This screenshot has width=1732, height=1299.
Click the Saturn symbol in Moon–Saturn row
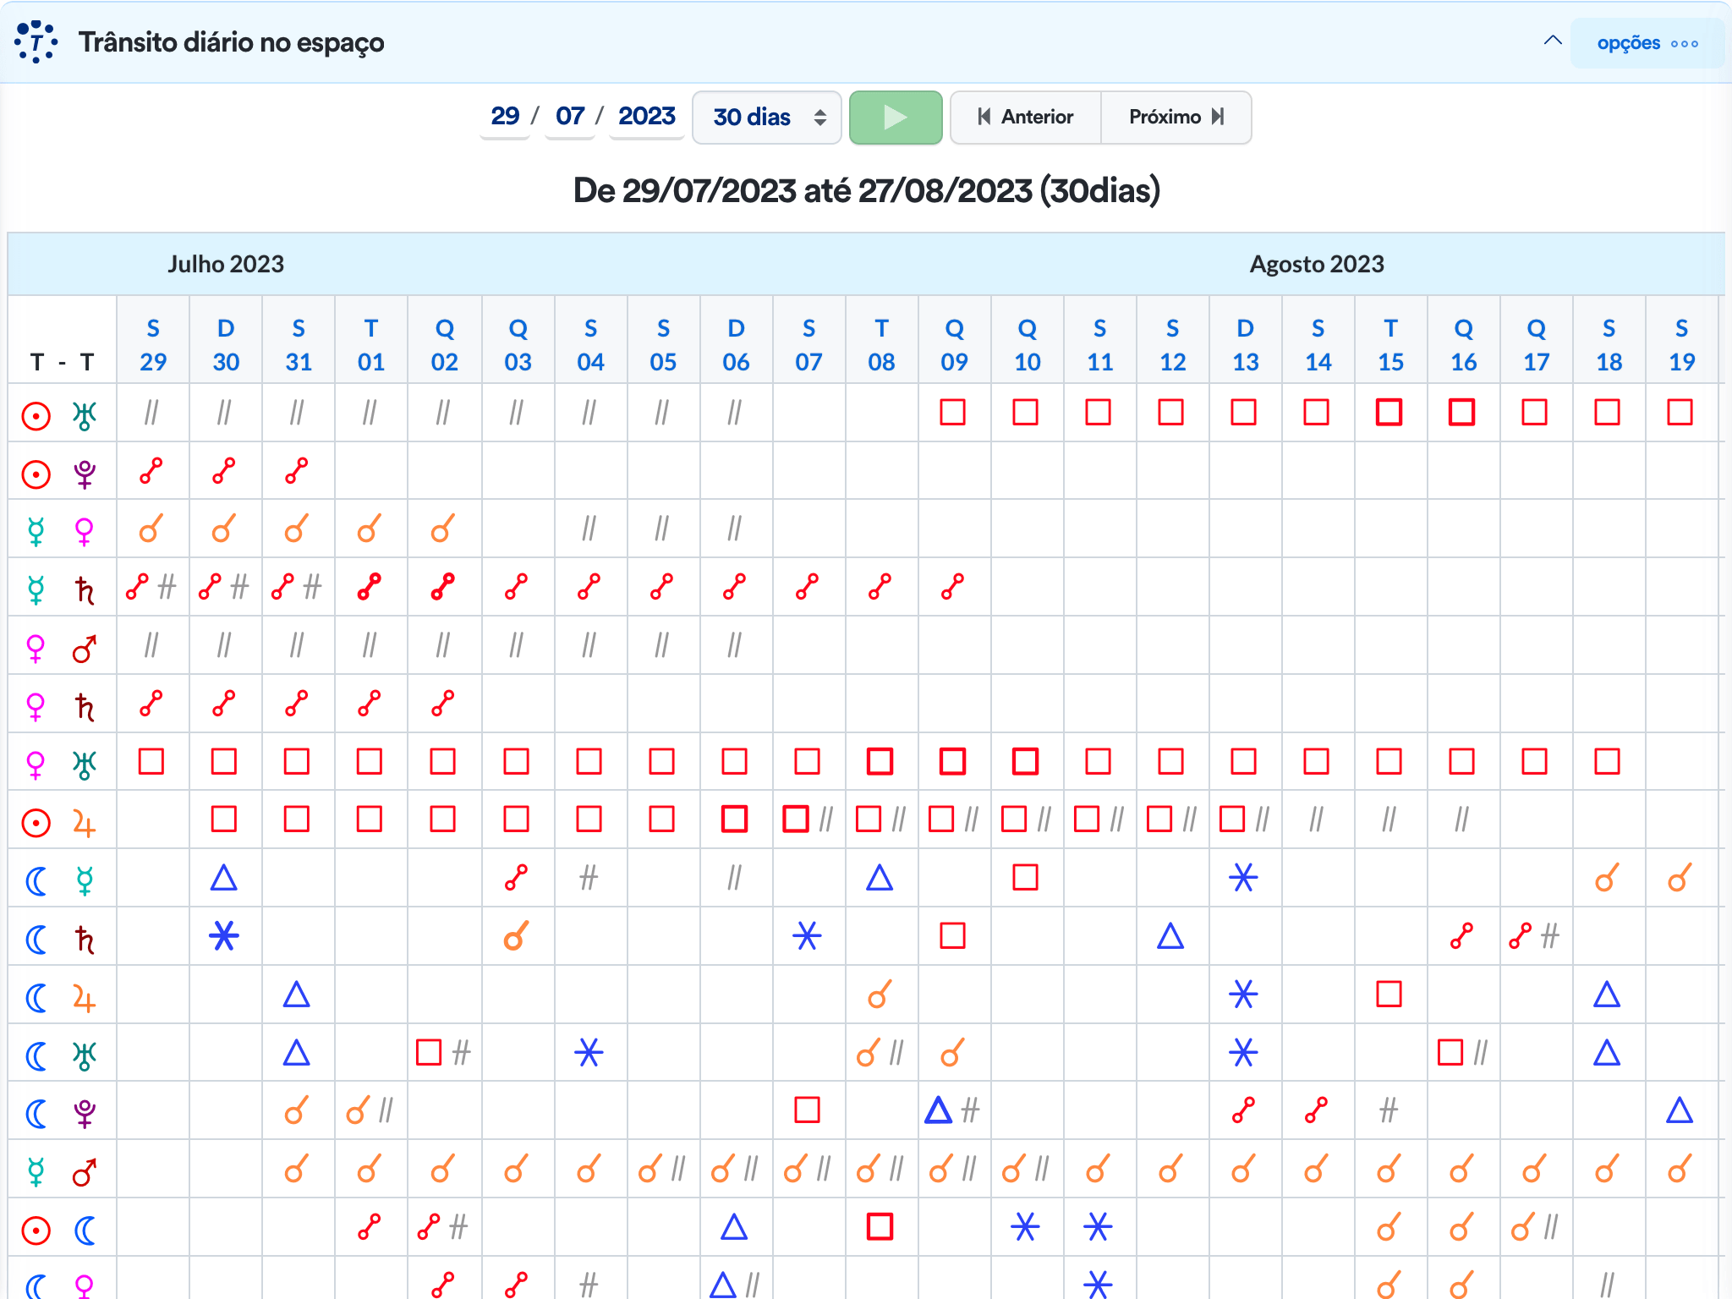[x=85, y=940]
